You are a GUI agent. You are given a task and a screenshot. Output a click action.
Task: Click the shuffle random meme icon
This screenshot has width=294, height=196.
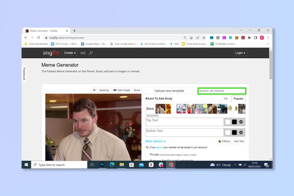[83, 53]
